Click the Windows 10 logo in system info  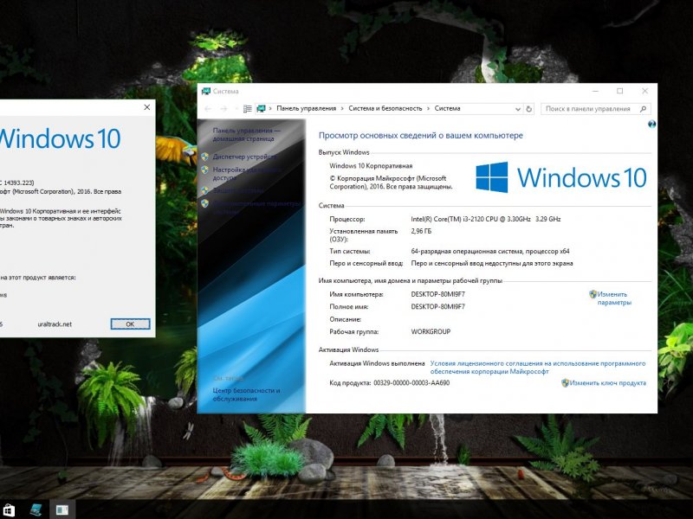[x=561, y=177]
